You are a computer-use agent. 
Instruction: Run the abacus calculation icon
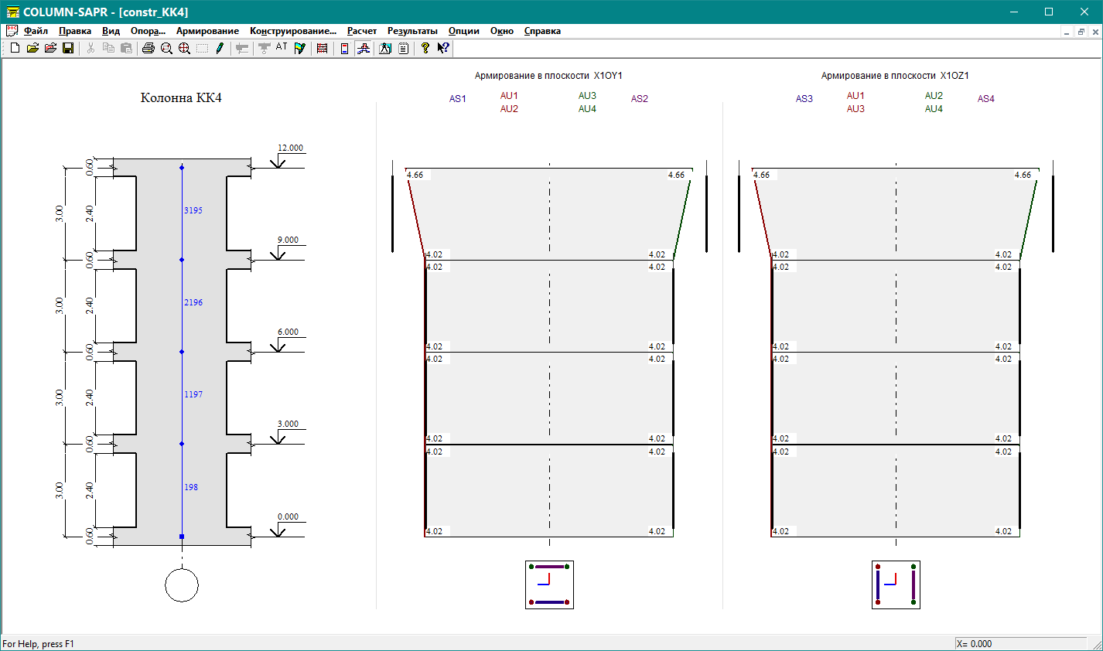pos(323,48)
